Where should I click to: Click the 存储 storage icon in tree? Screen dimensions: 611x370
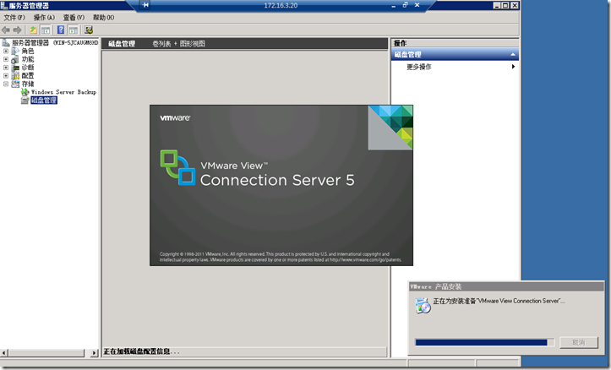[15, 84]
